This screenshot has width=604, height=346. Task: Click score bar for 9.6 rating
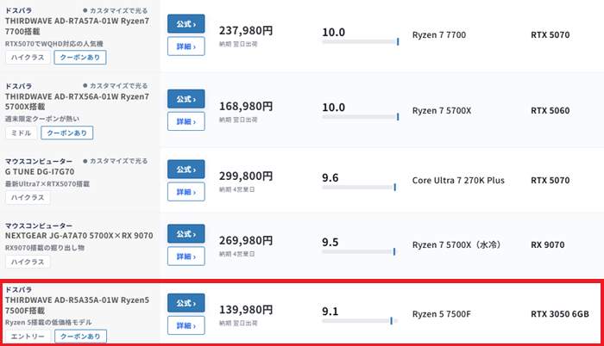tap(359, 188)
